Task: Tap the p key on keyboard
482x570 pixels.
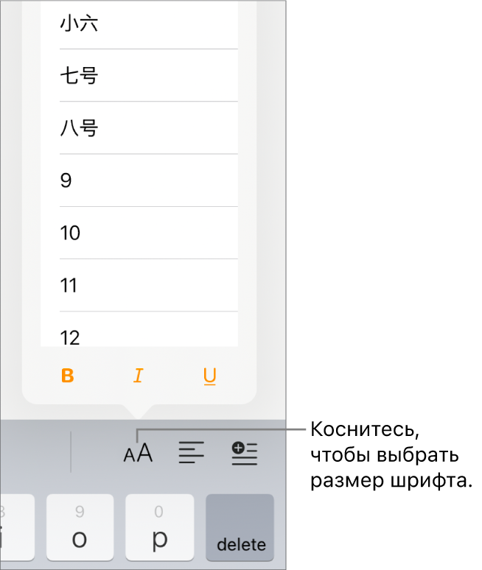Action: click(160, 527)
